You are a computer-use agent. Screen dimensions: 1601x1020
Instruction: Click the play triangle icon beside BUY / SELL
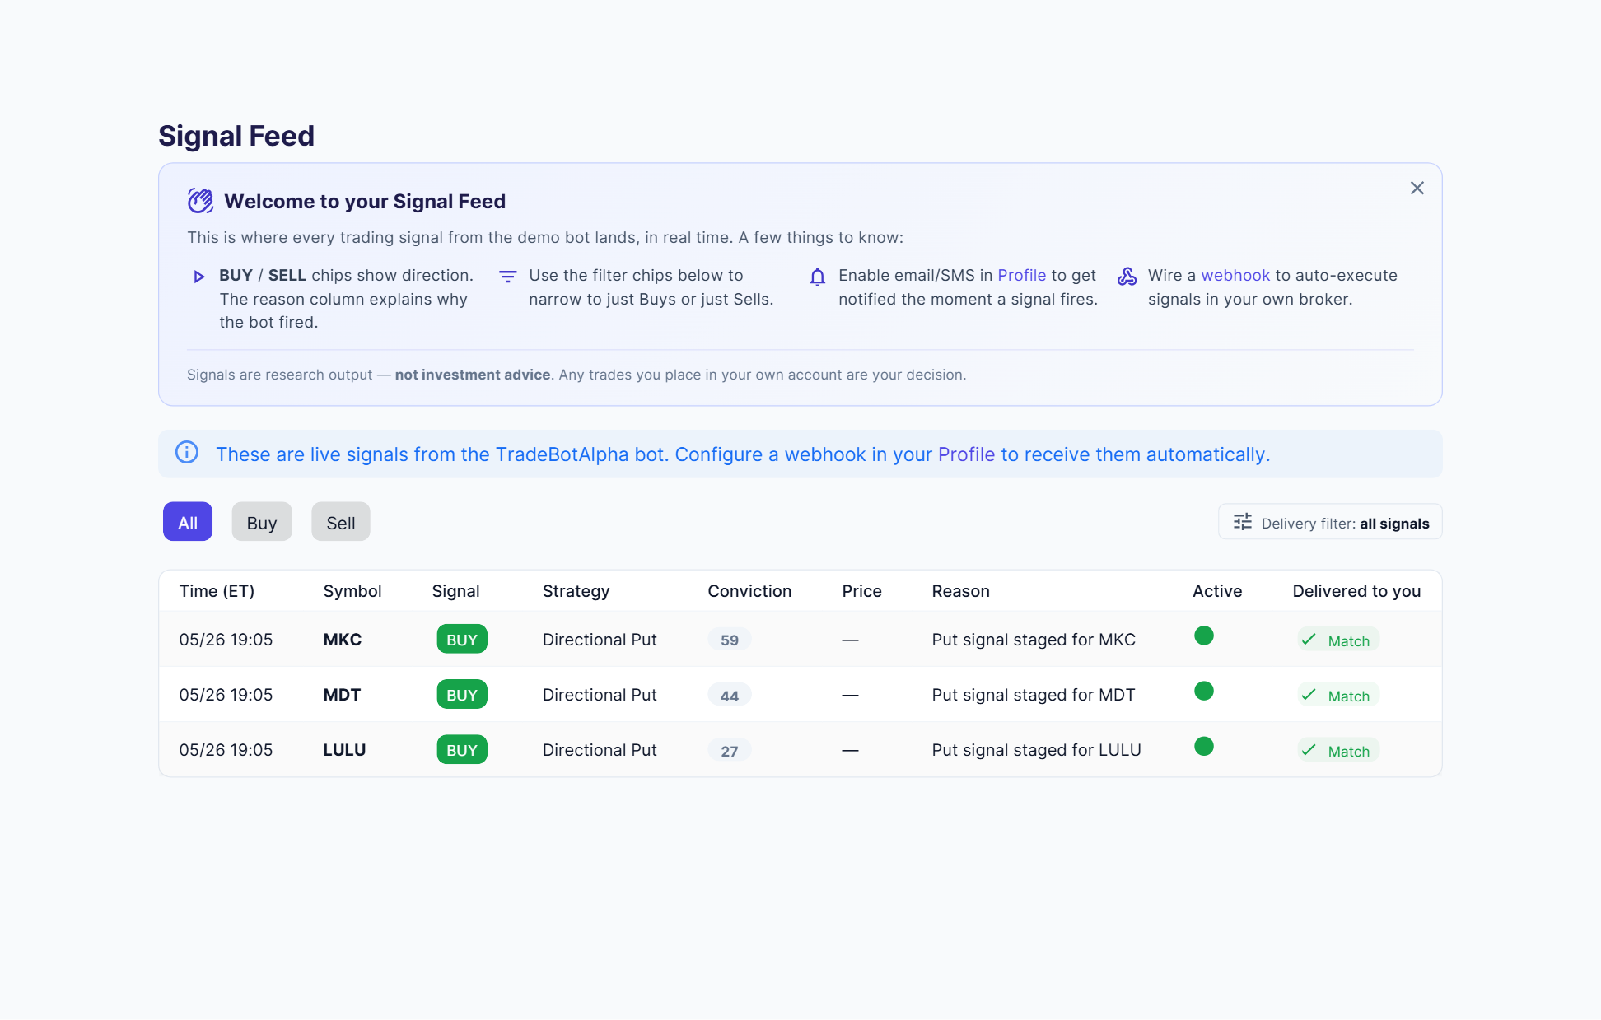coord(198,277)
